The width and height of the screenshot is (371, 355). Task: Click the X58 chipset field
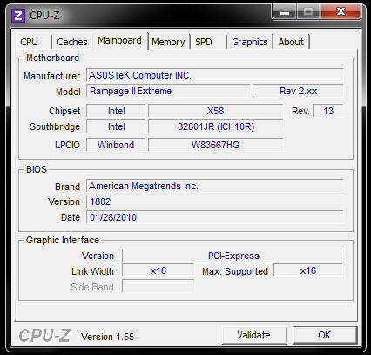coord(216,111)
